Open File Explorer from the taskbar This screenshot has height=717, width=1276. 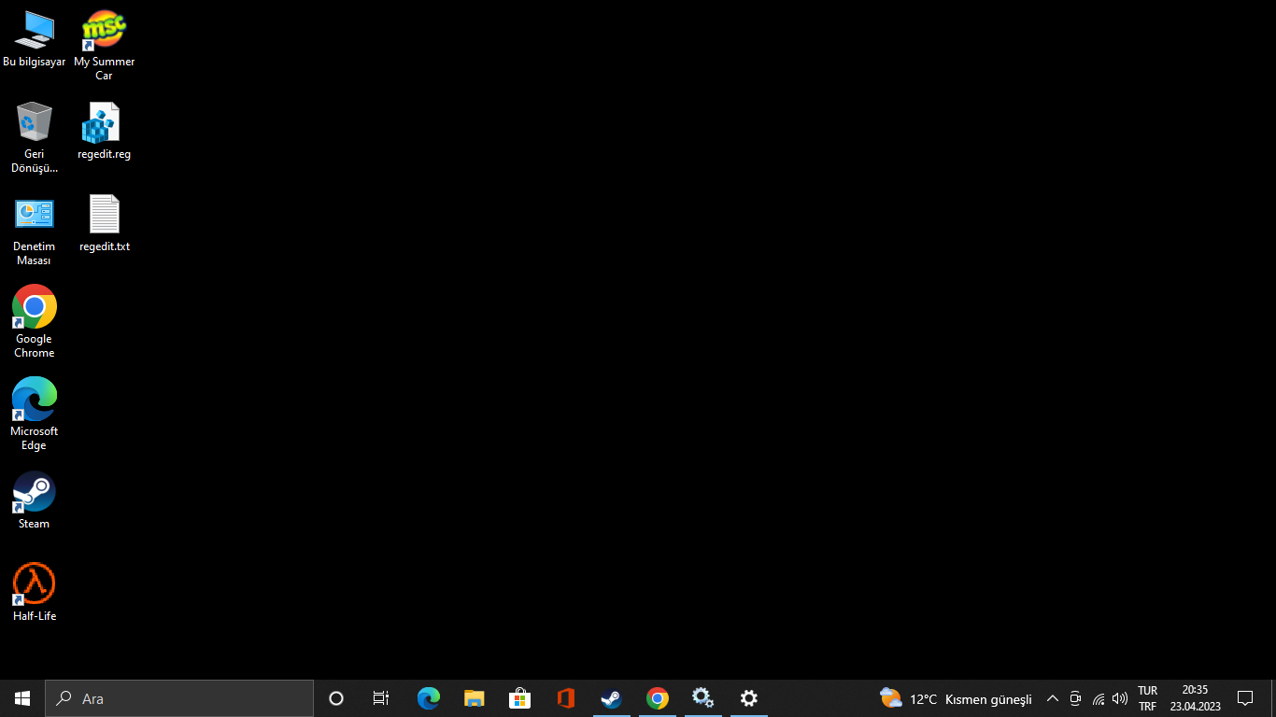click(x=474, y=698)
